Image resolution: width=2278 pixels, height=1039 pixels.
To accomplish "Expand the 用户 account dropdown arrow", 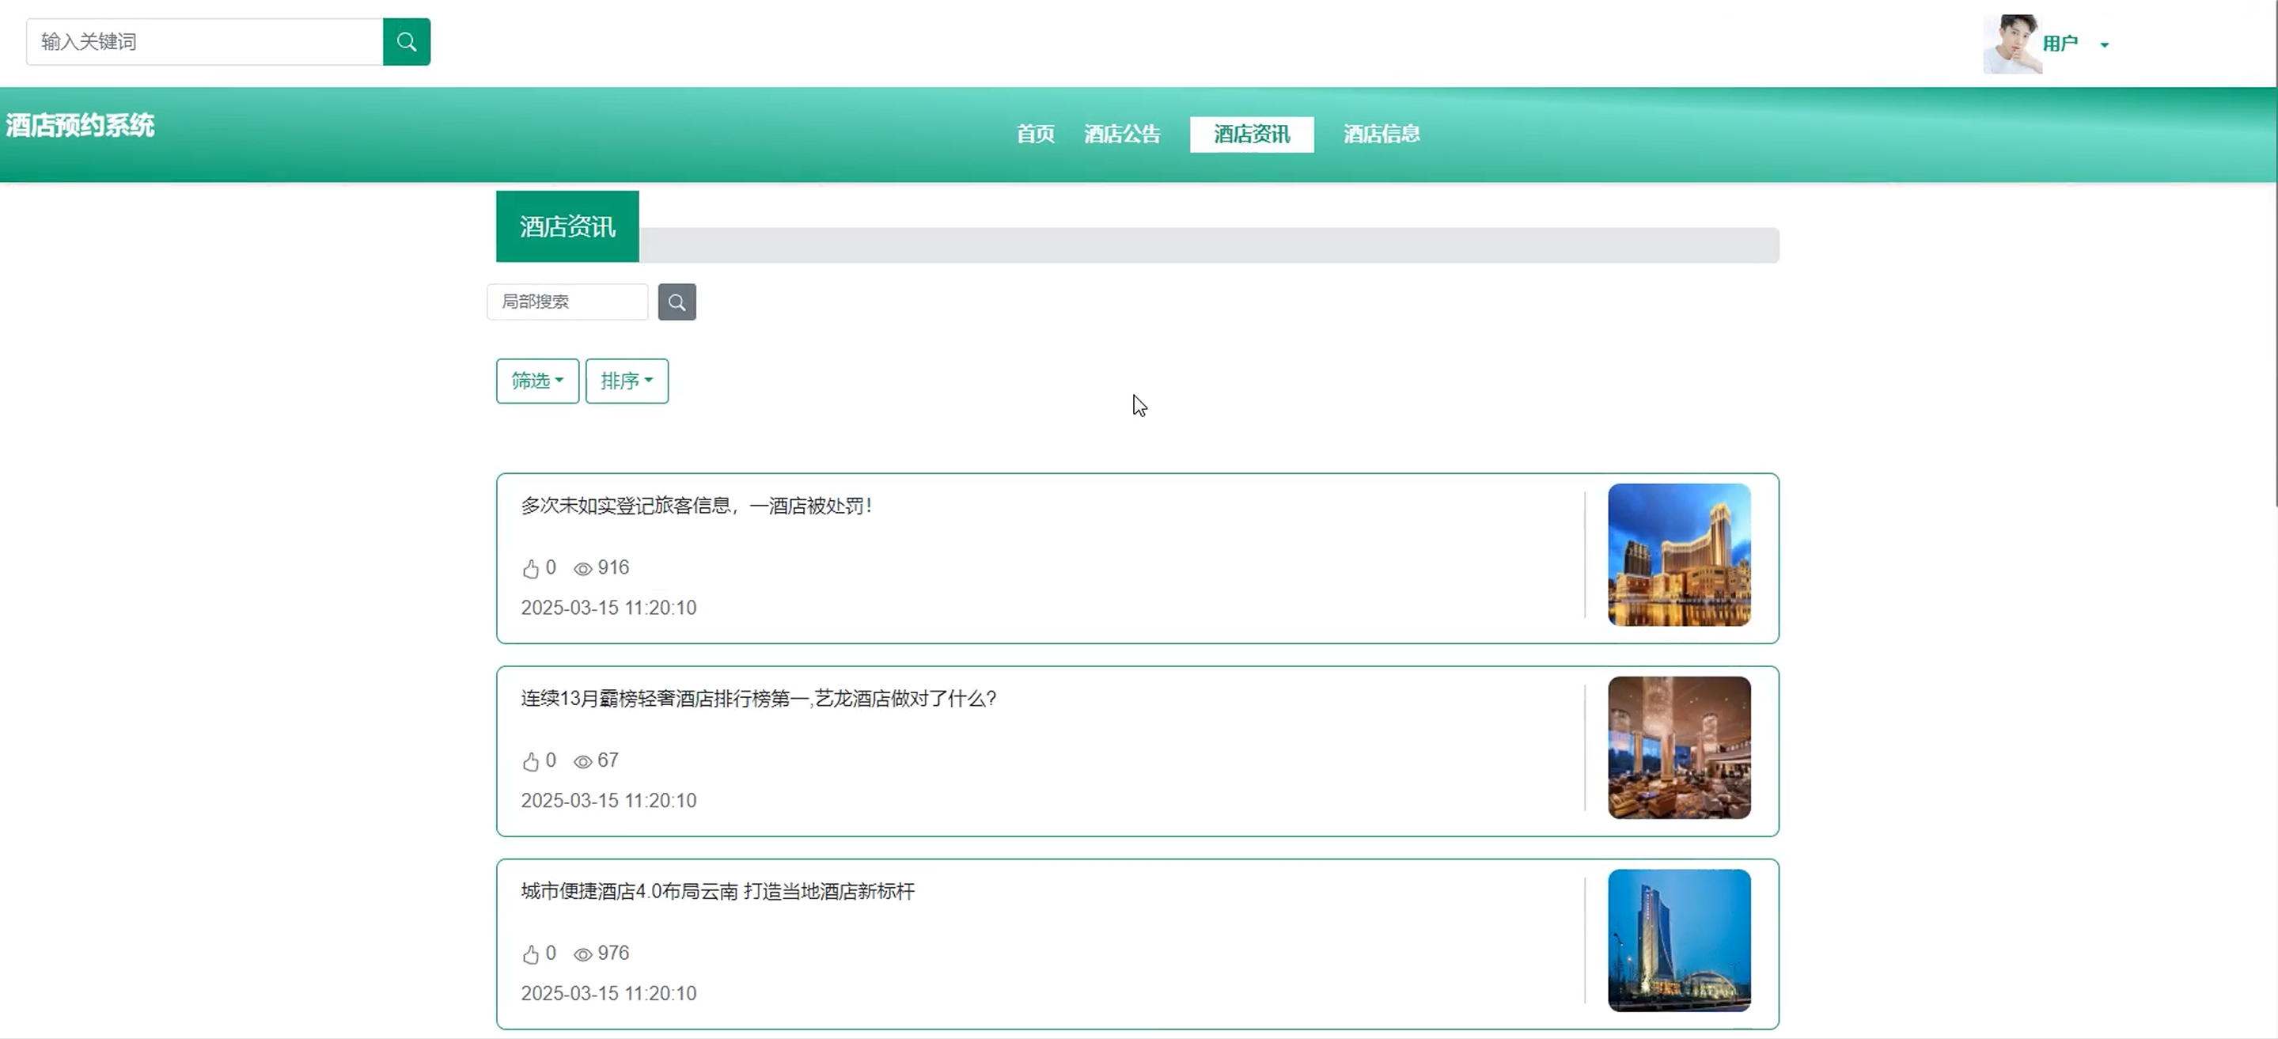I will 2105,45.
